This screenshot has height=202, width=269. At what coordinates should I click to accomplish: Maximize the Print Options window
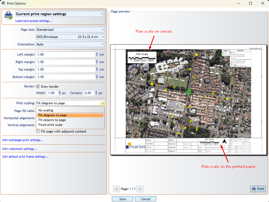251,3
